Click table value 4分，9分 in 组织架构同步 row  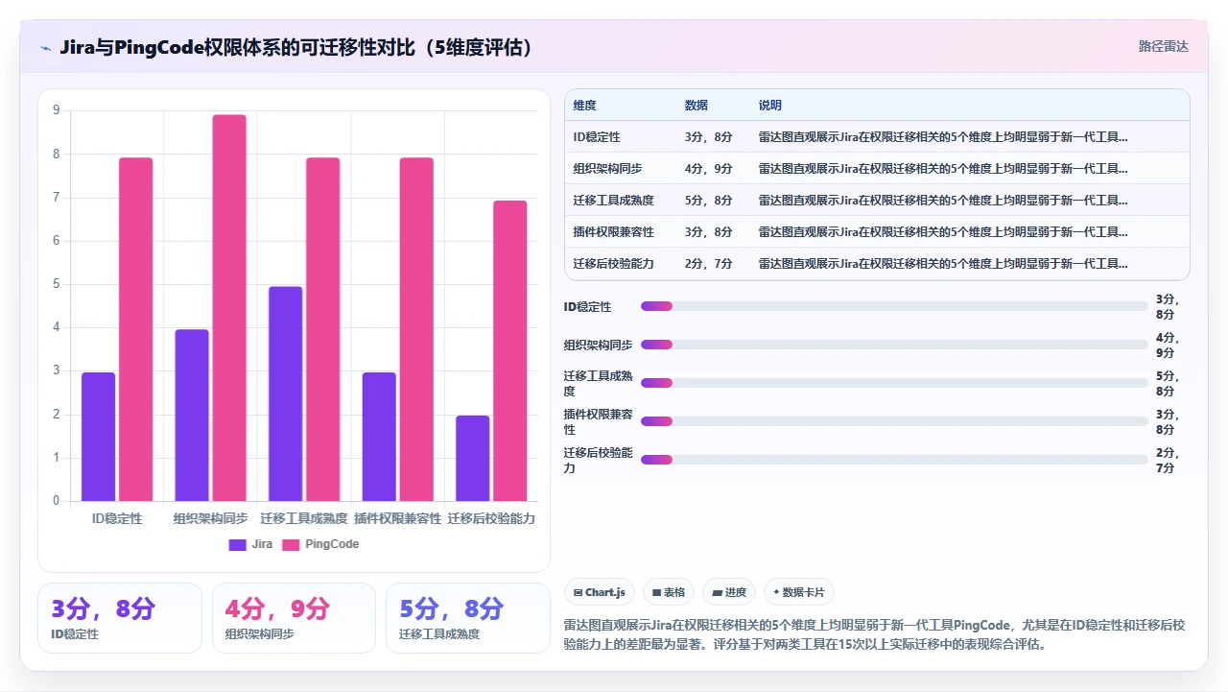coord(709,169)
